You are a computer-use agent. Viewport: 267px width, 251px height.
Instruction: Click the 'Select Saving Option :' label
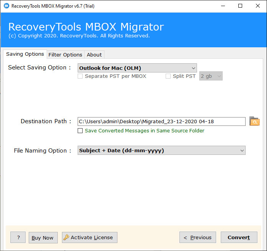click(39, 68)
